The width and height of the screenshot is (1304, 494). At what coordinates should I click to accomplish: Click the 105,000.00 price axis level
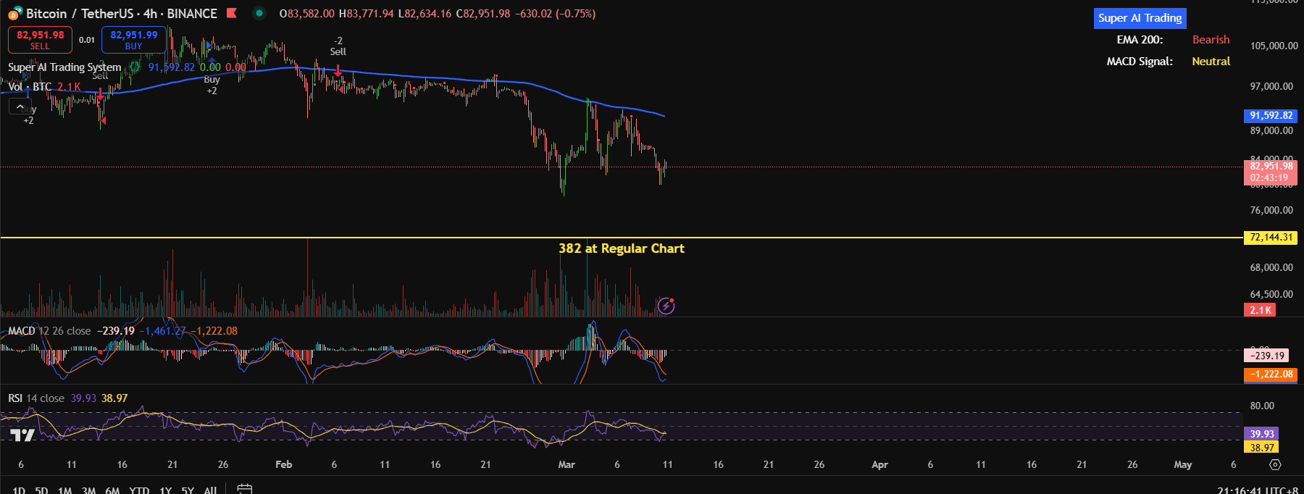[x=1274, y=46]
